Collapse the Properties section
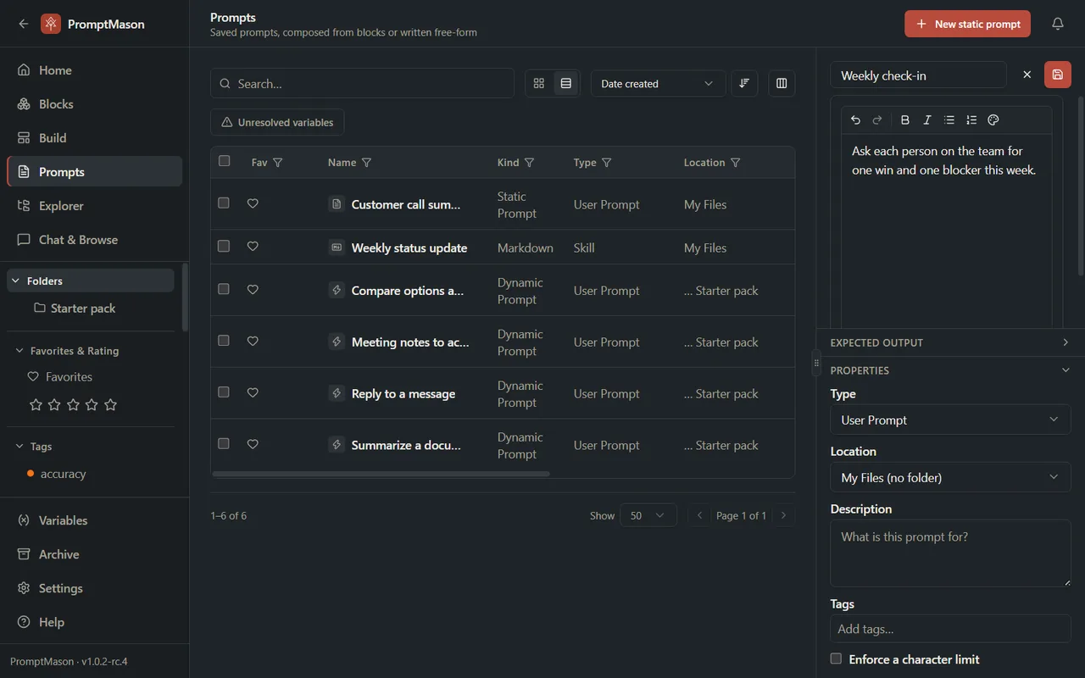 [950, 370]
